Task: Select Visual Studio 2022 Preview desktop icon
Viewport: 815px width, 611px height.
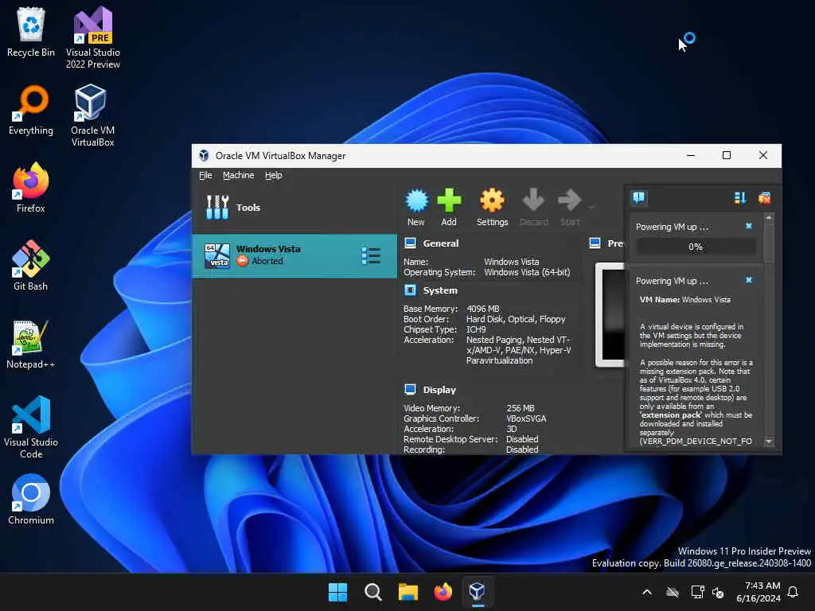Action: [93, 37]
